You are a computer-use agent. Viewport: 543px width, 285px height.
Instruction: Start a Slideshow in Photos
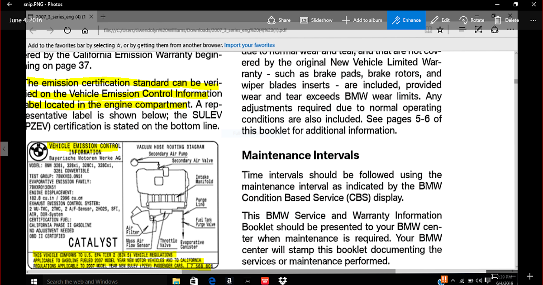[x=316, y=20]
